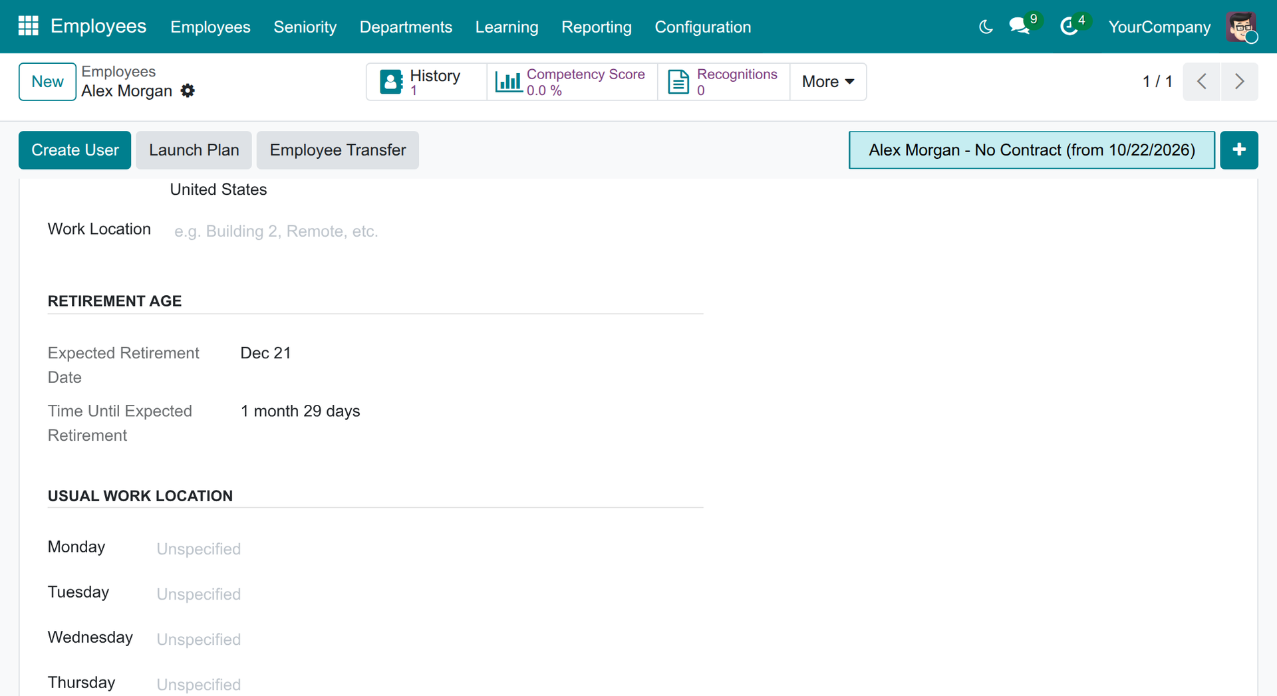Open the activities clock icon
The width and height of the screenshot is (1277, 696).
tap(1069, 27)
